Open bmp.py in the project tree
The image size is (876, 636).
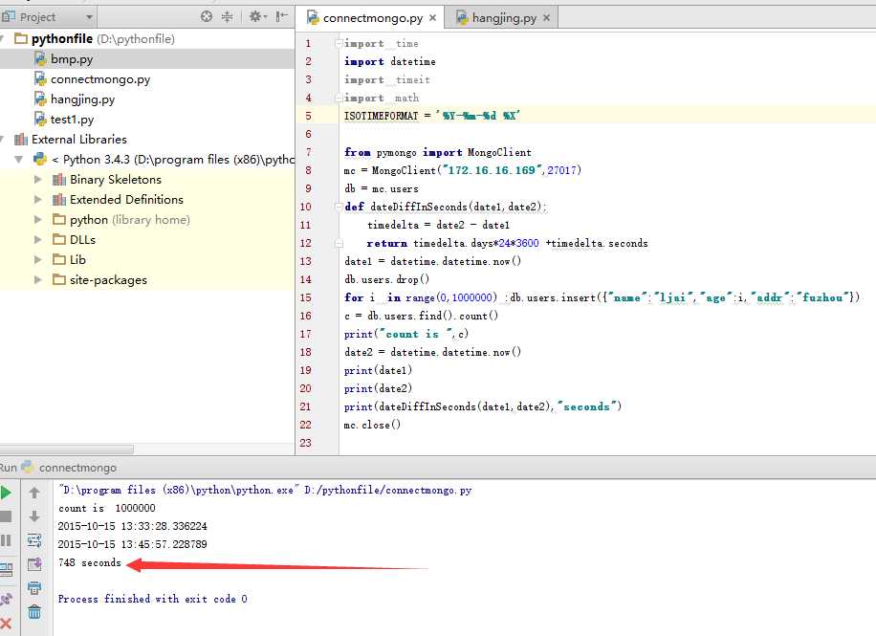point(147,58)
